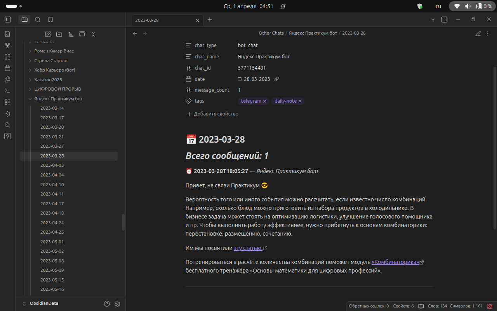The width and height of the screenshot is (497, 311).
Task: Switch to reading view in status bar
Action: pos(421,306)
